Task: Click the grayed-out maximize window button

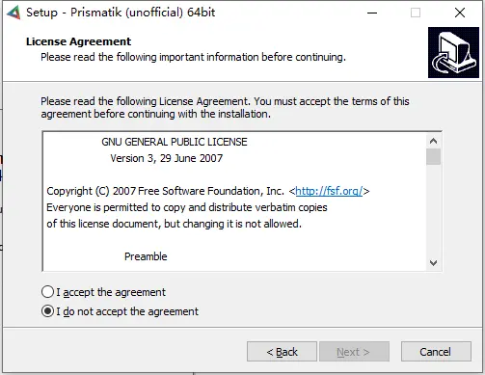Action: point(416,13)
